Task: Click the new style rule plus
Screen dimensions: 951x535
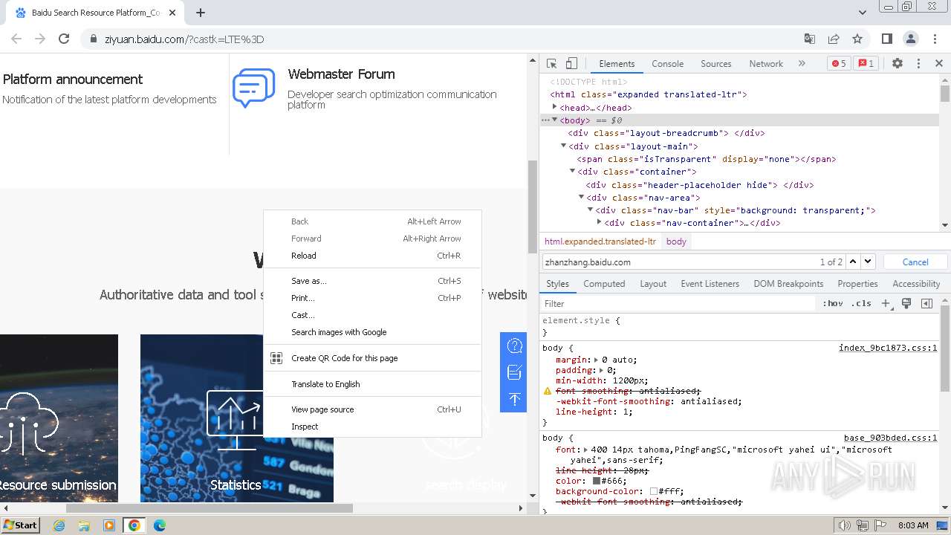Action: (885, 303)
